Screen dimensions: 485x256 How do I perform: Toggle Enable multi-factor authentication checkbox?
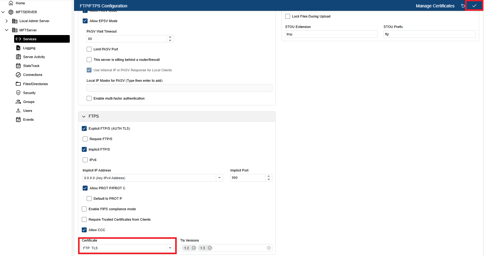[89, 98]
